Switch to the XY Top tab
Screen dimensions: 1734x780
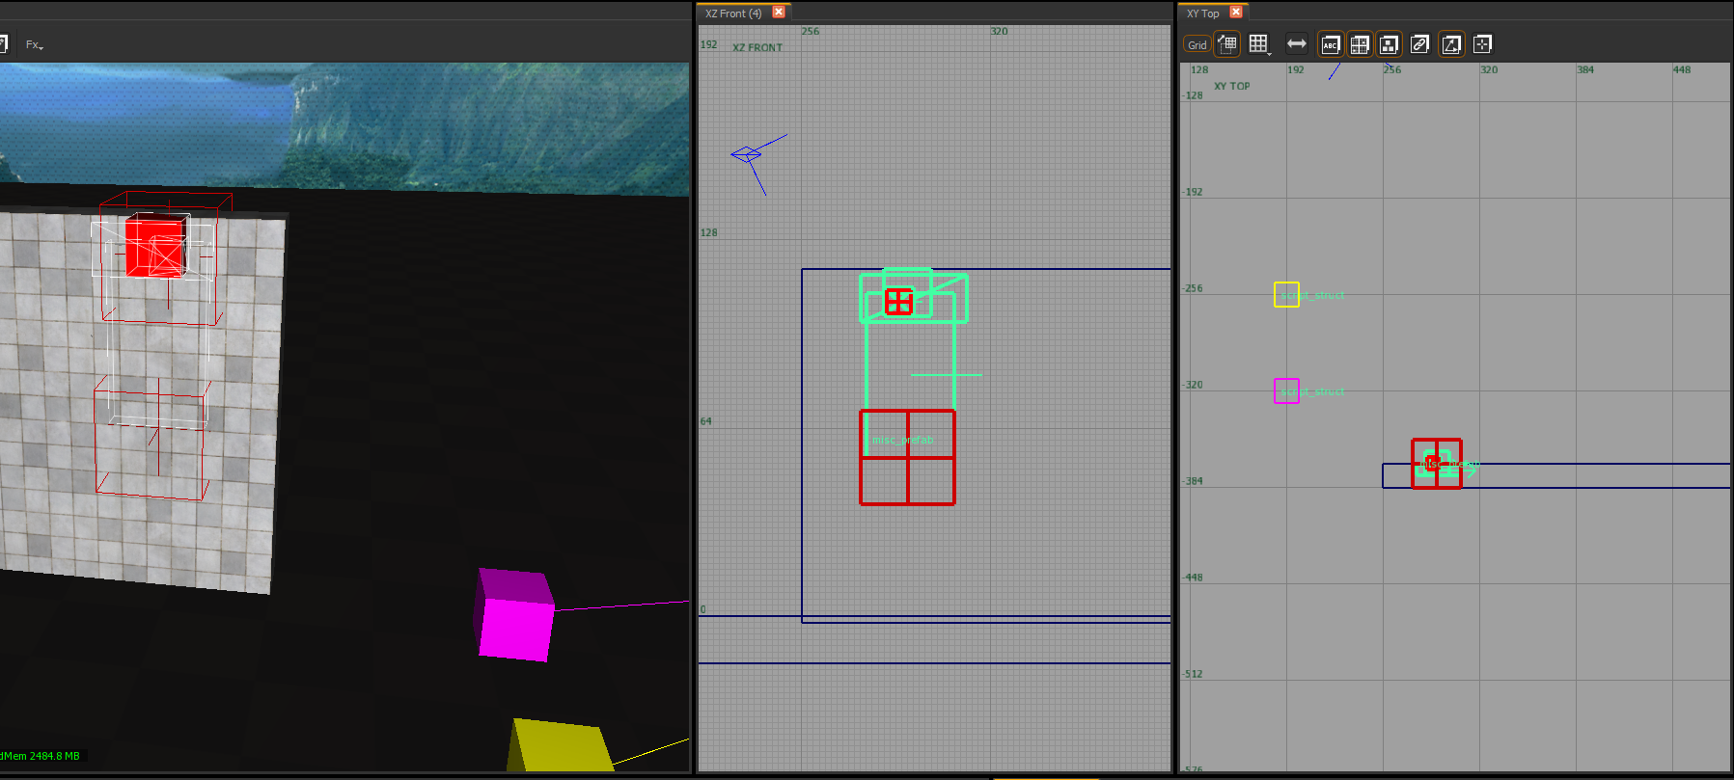tap(1202, 13)
